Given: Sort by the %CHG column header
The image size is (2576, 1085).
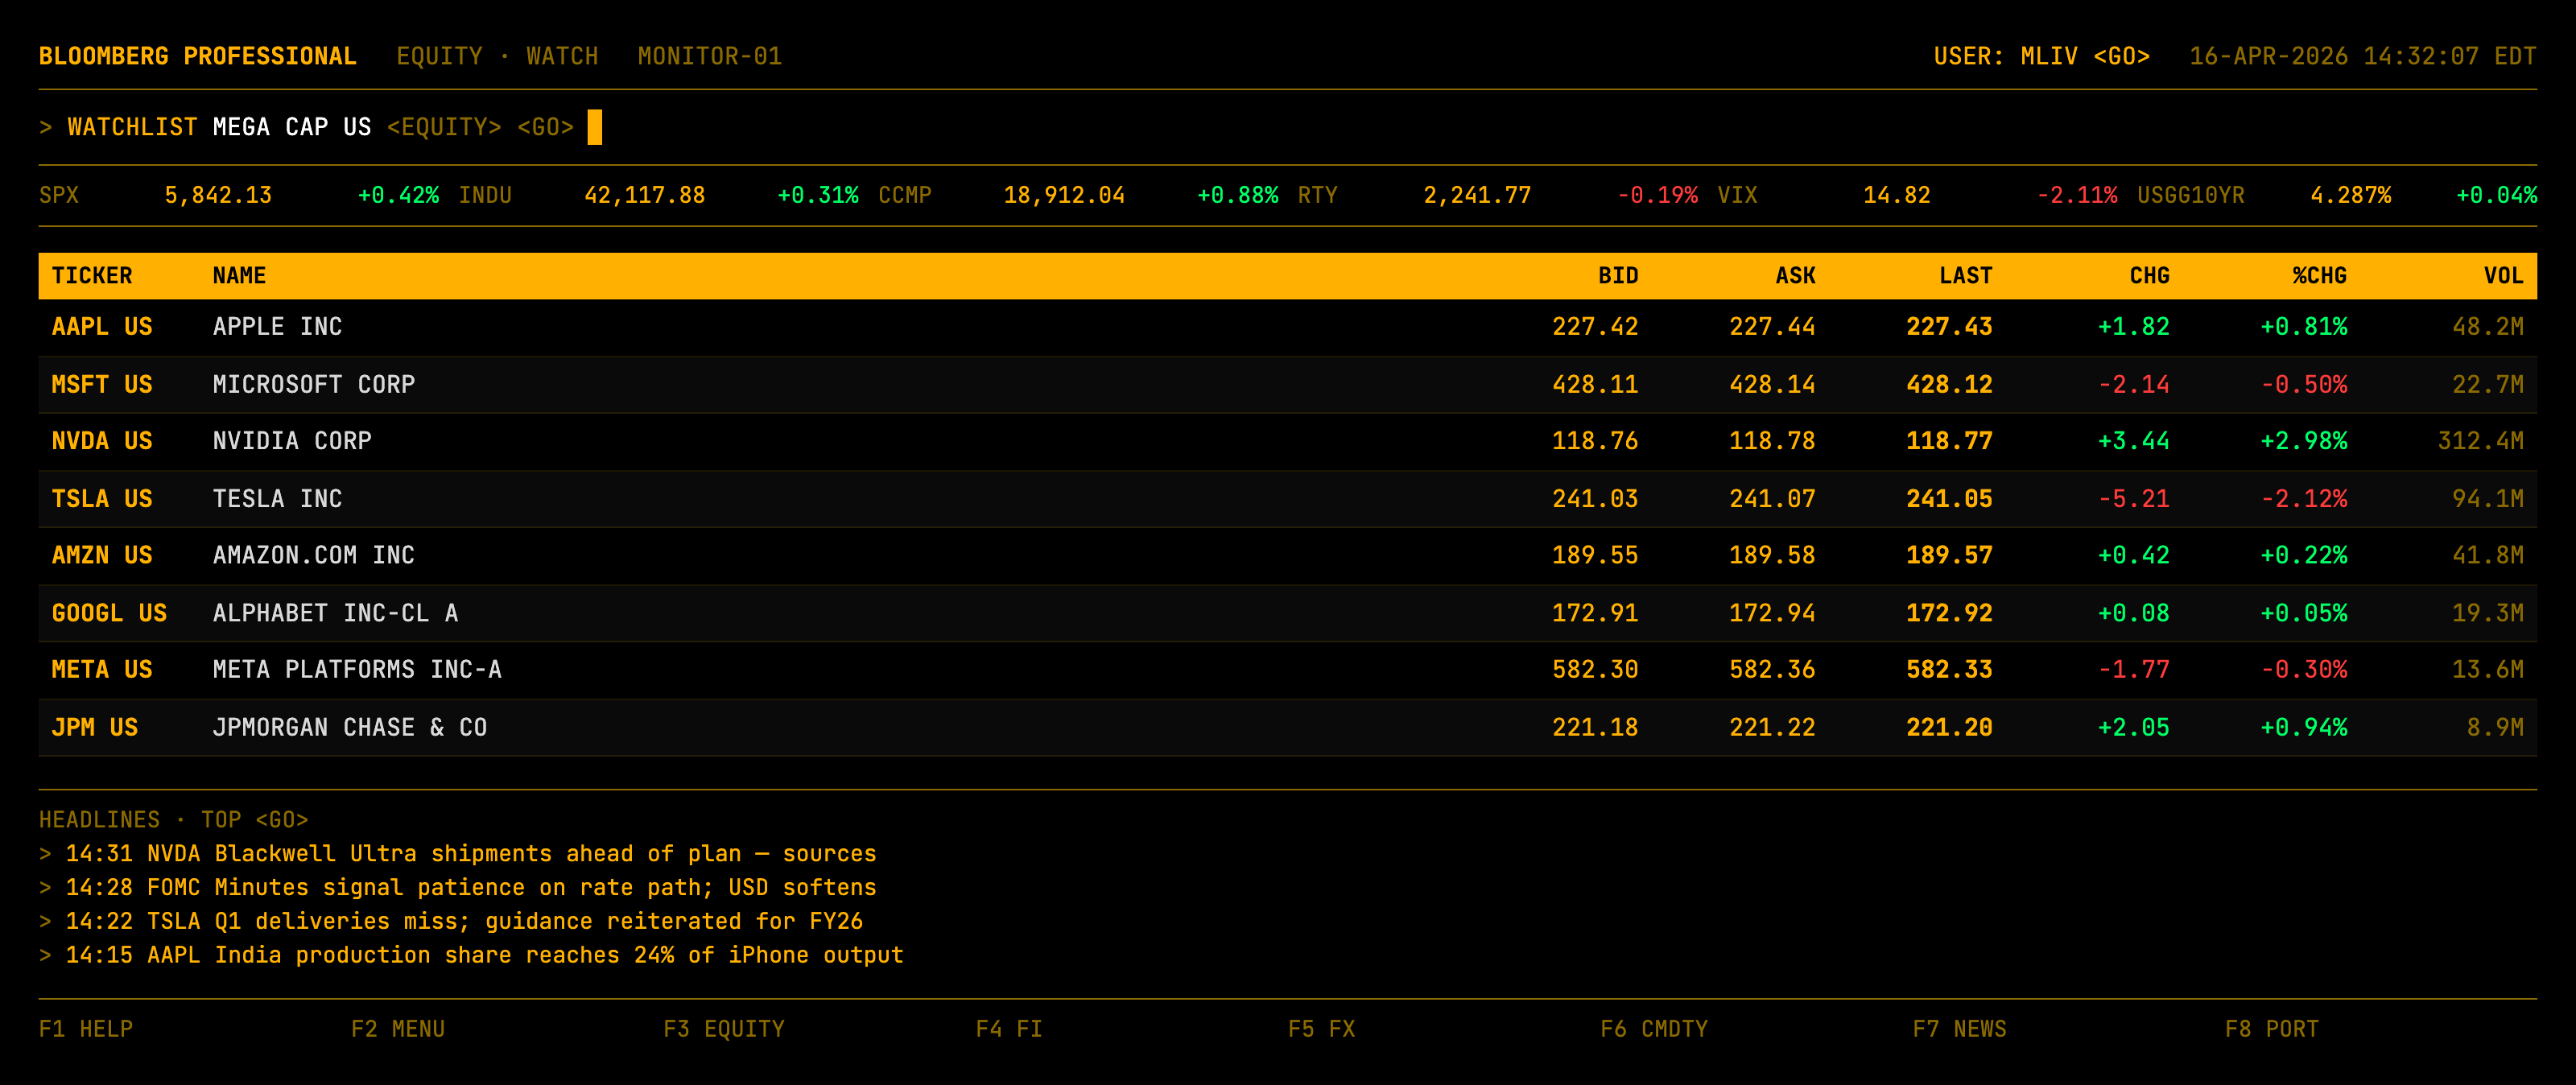Looking at the screenshot, I should point(2320,276).
